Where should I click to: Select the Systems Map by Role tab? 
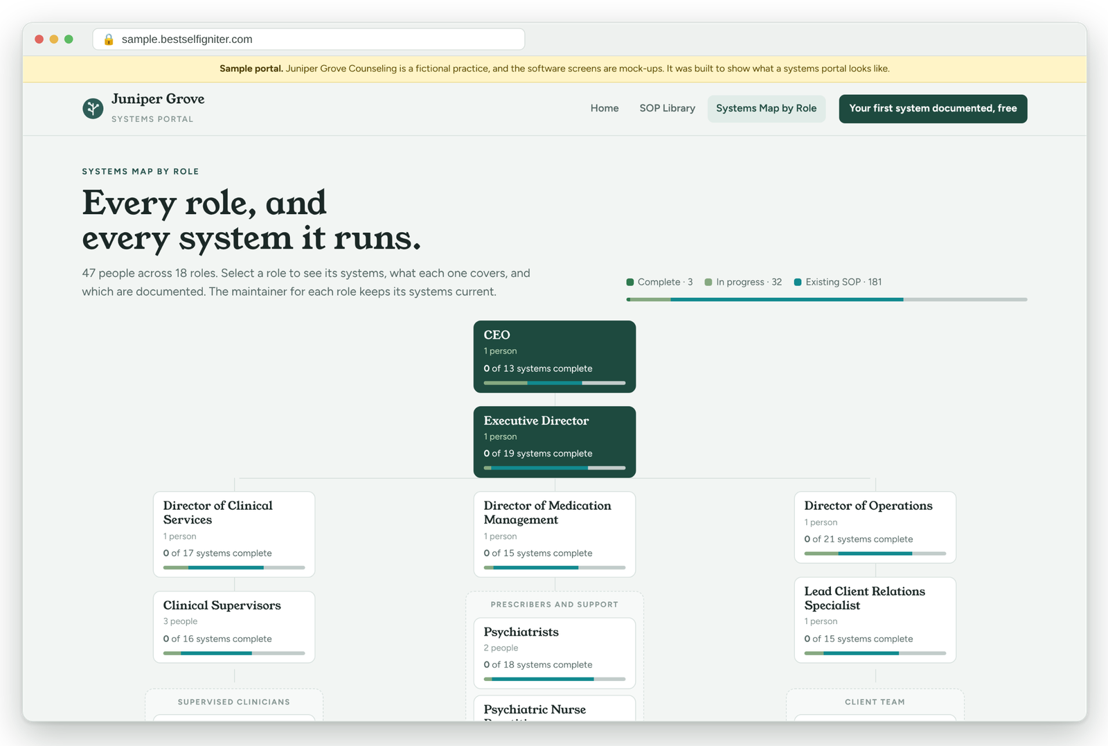[x=766, y=109]
